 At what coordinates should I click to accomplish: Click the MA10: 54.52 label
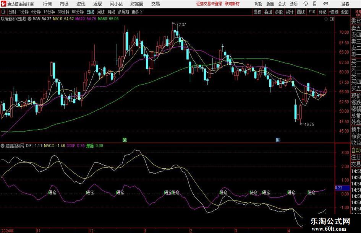(x=63, y=19)
